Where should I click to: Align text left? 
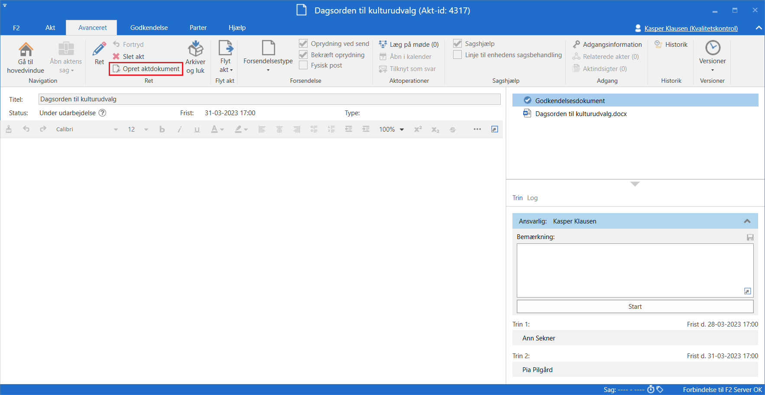(x=262, y=129)
